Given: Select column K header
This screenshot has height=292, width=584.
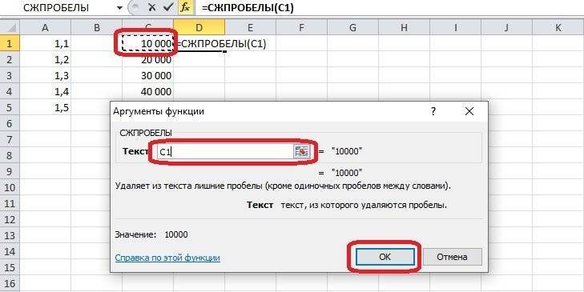Looking at the screenshot, I should click(x=558, y=27).
